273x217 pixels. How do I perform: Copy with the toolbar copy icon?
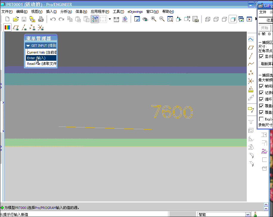coord(70,19)
